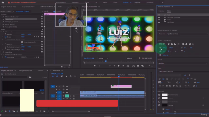Mark In point in Program monitor
The height and width of the screenshot is (117, 209).
(100, 66)
